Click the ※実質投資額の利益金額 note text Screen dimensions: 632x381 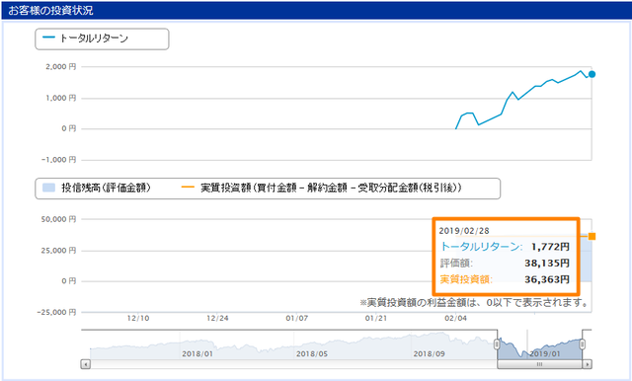[x=474, y=302]
